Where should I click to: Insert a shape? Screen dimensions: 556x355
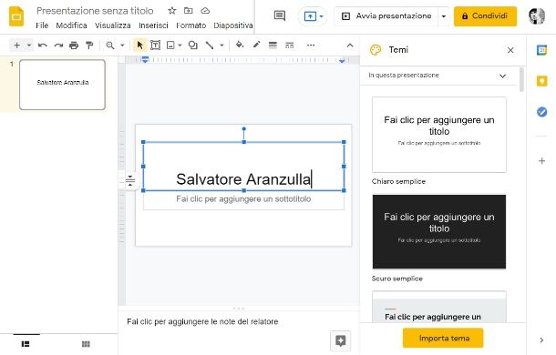193,45
